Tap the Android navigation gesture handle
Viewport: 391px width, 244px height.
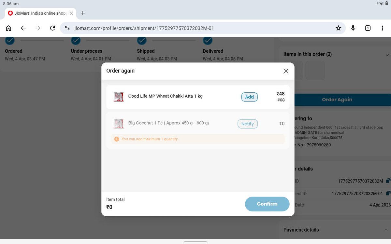click(x=195, y=242)
